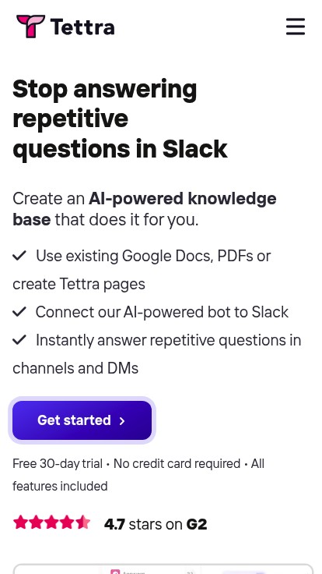
Task: Click the bold AI-powered knowledge base text
Action: point(145,209)
